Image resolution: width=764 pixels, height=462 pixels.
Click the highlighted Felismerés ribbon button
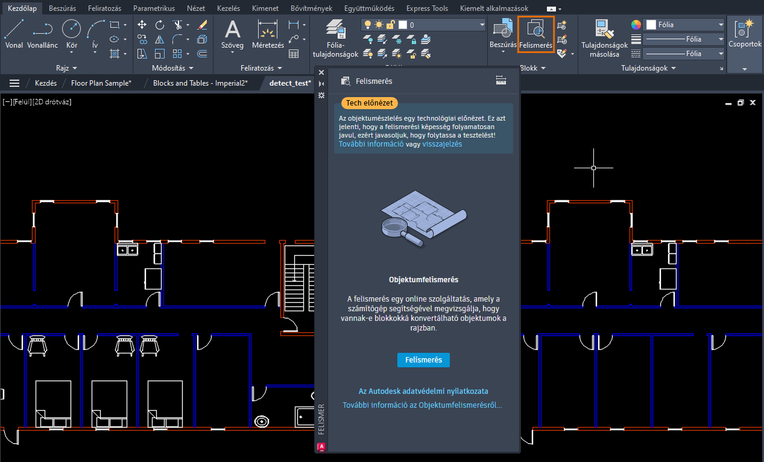[x=536, y=34]
